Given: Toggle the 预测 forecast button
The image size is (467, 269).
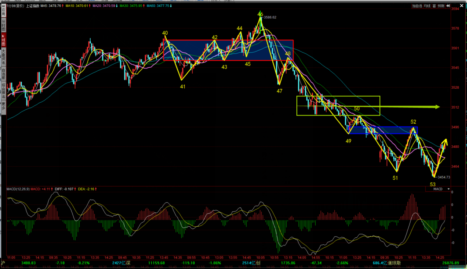Looking at the screenshot, I should coord(441,6).
